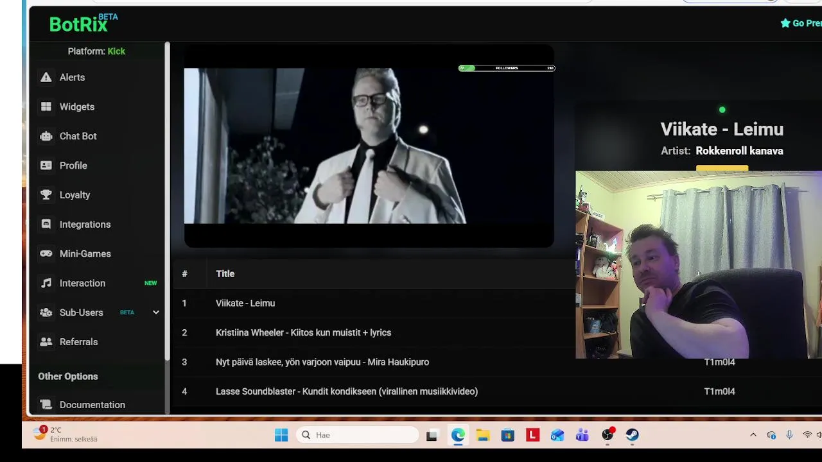Select Nyt päivä laskee song row
Viewport: 822px width, 462px height.
coord(322,362)
